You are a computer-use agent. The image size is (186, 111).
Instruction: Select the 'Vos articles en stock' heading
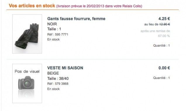coord(32,6)
